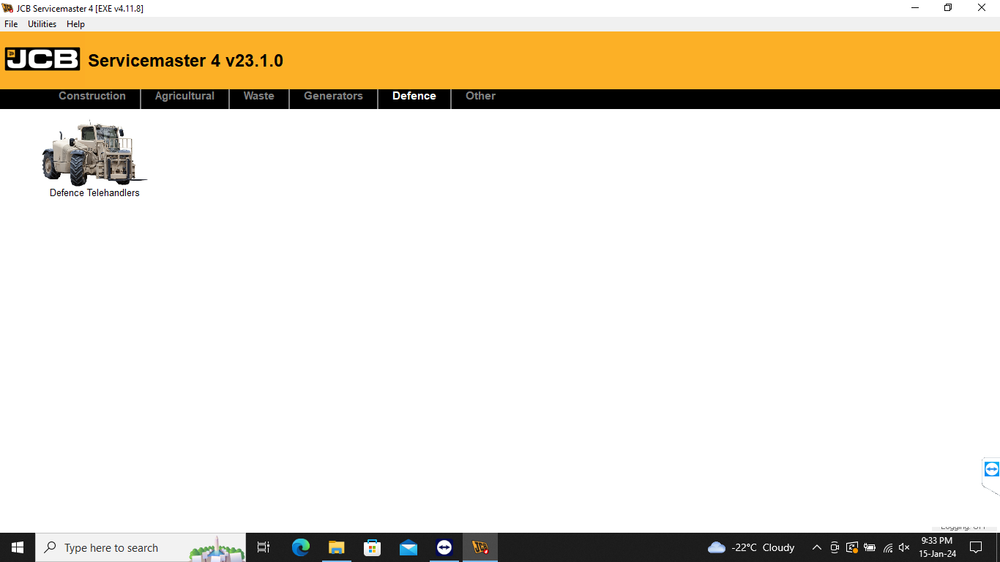Unmute the speaker volume icon
Screen dimensions: 1000x562
(904, 547)
